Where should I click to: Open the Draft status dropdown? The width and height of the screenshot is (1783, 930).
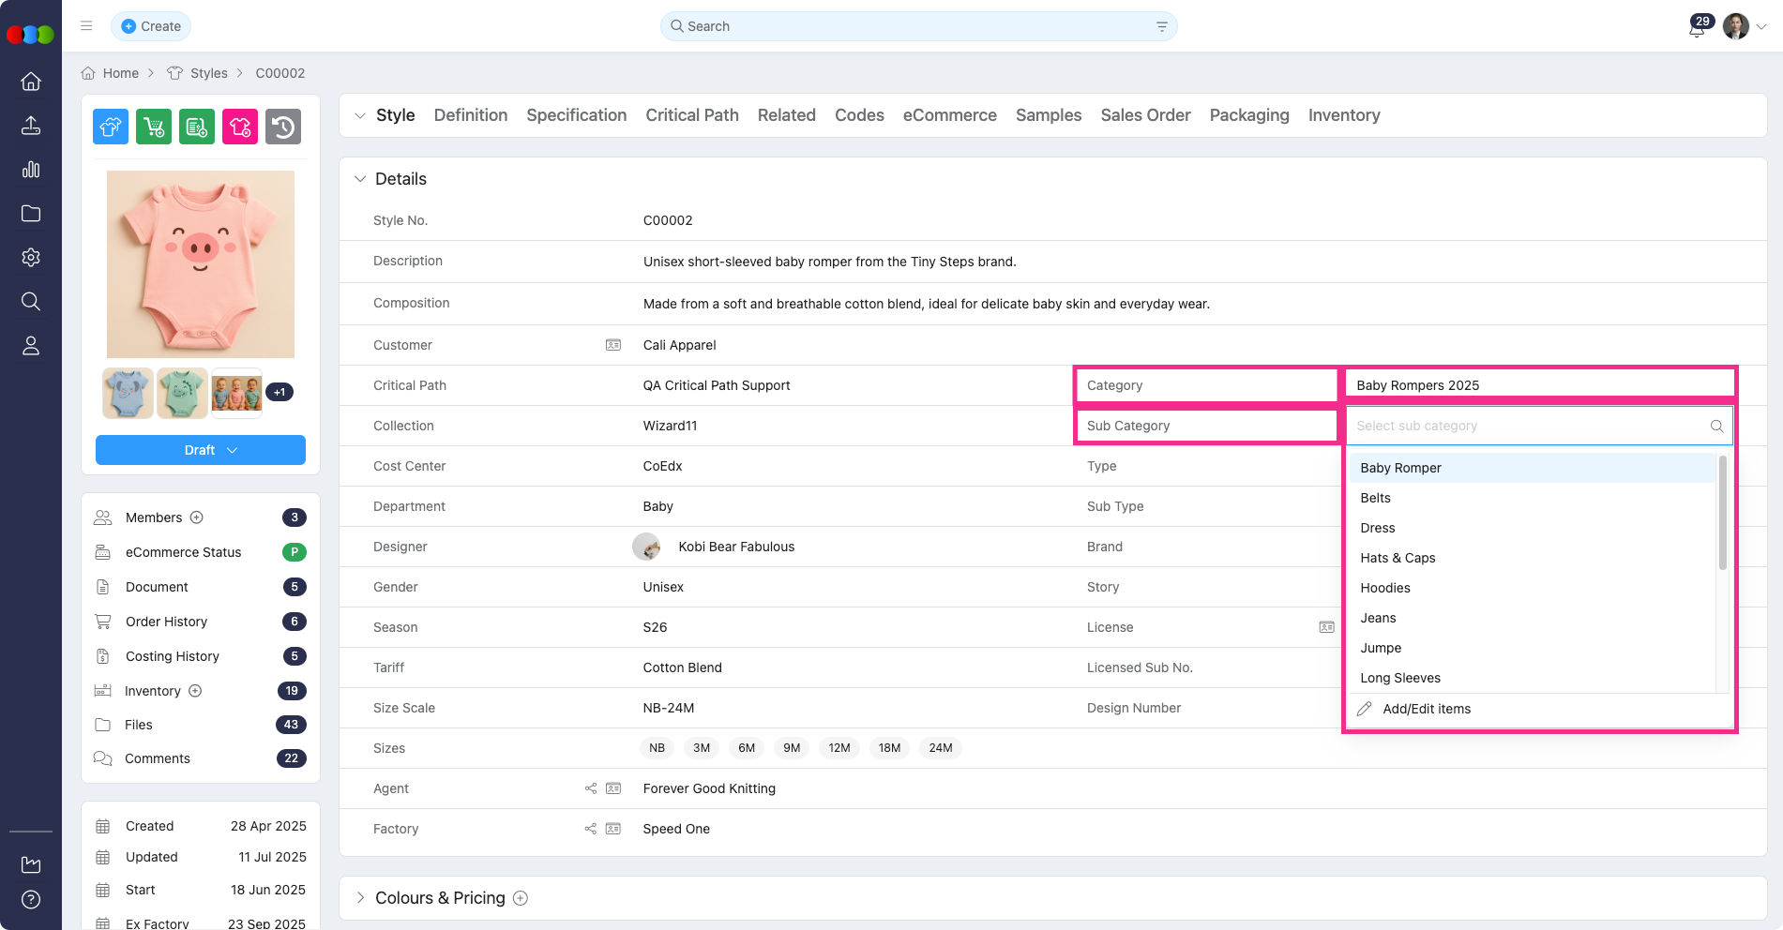[201, 450]
